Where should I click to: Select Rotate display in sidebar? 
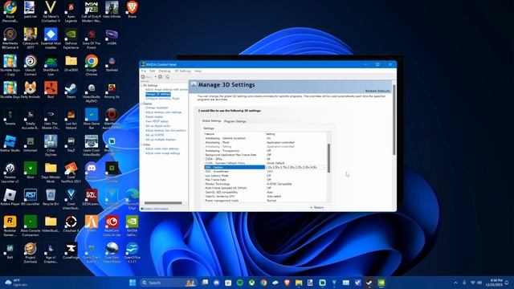pyautogui.click(x=154, y=117)
